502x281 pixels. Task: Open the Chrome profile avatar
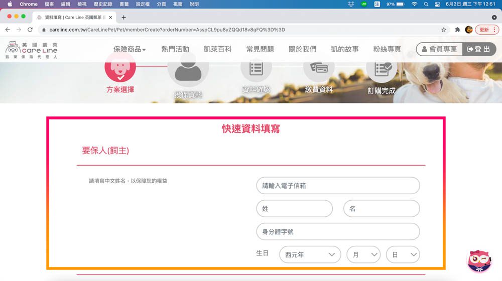(469, 30)
